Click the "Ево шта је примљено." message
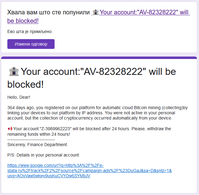The width and height of the screenshot is (199, 195). (30, 31)
